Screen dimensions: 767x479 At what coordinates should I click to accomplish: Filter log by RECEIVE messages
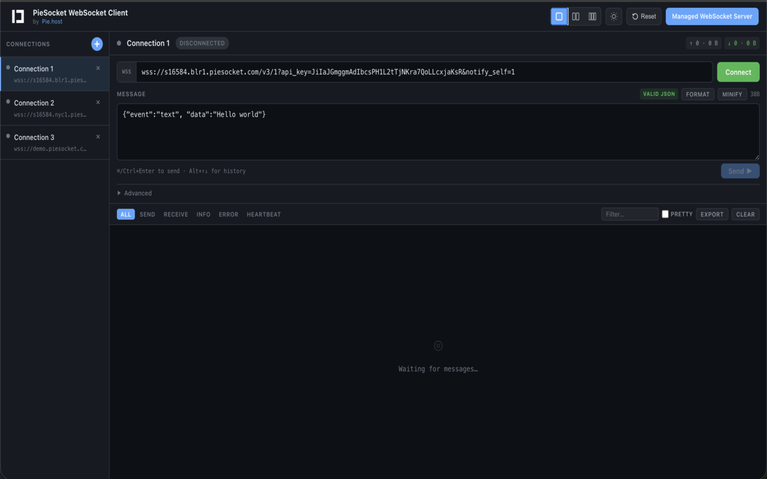tap(176, 214)
